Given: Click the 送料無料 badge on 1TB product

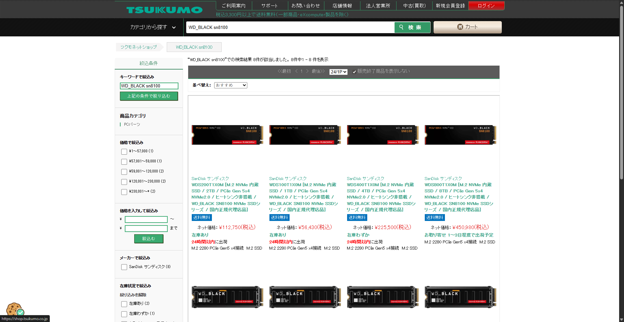Looking at the screenshot, I should pyautogui.click(x=279, y=218).
